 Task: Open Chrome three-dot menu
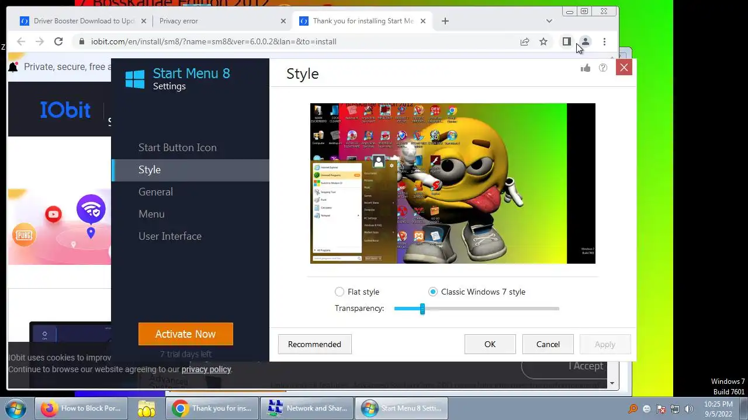604,41
